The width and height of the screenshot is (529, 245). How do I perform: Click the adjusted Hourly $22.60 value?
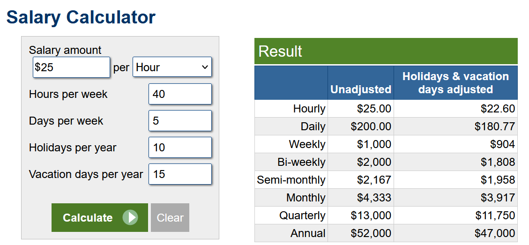[x=498, y=109]
